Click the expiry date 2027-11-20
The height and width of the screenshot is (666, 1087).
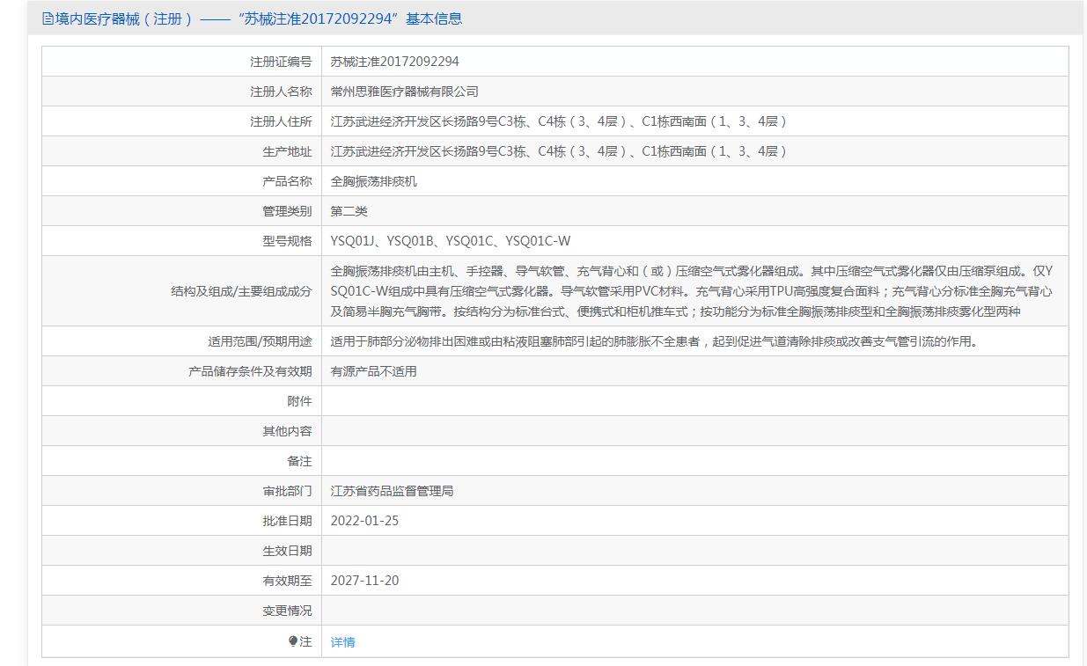tap(364, 581)
